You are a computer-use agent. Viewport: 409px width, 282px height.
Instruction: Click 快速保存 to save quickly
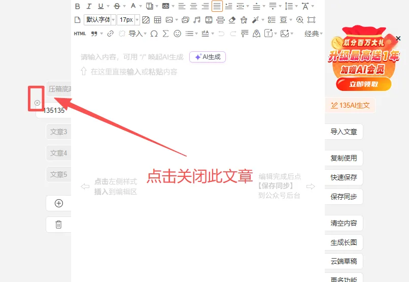[344, 177]
